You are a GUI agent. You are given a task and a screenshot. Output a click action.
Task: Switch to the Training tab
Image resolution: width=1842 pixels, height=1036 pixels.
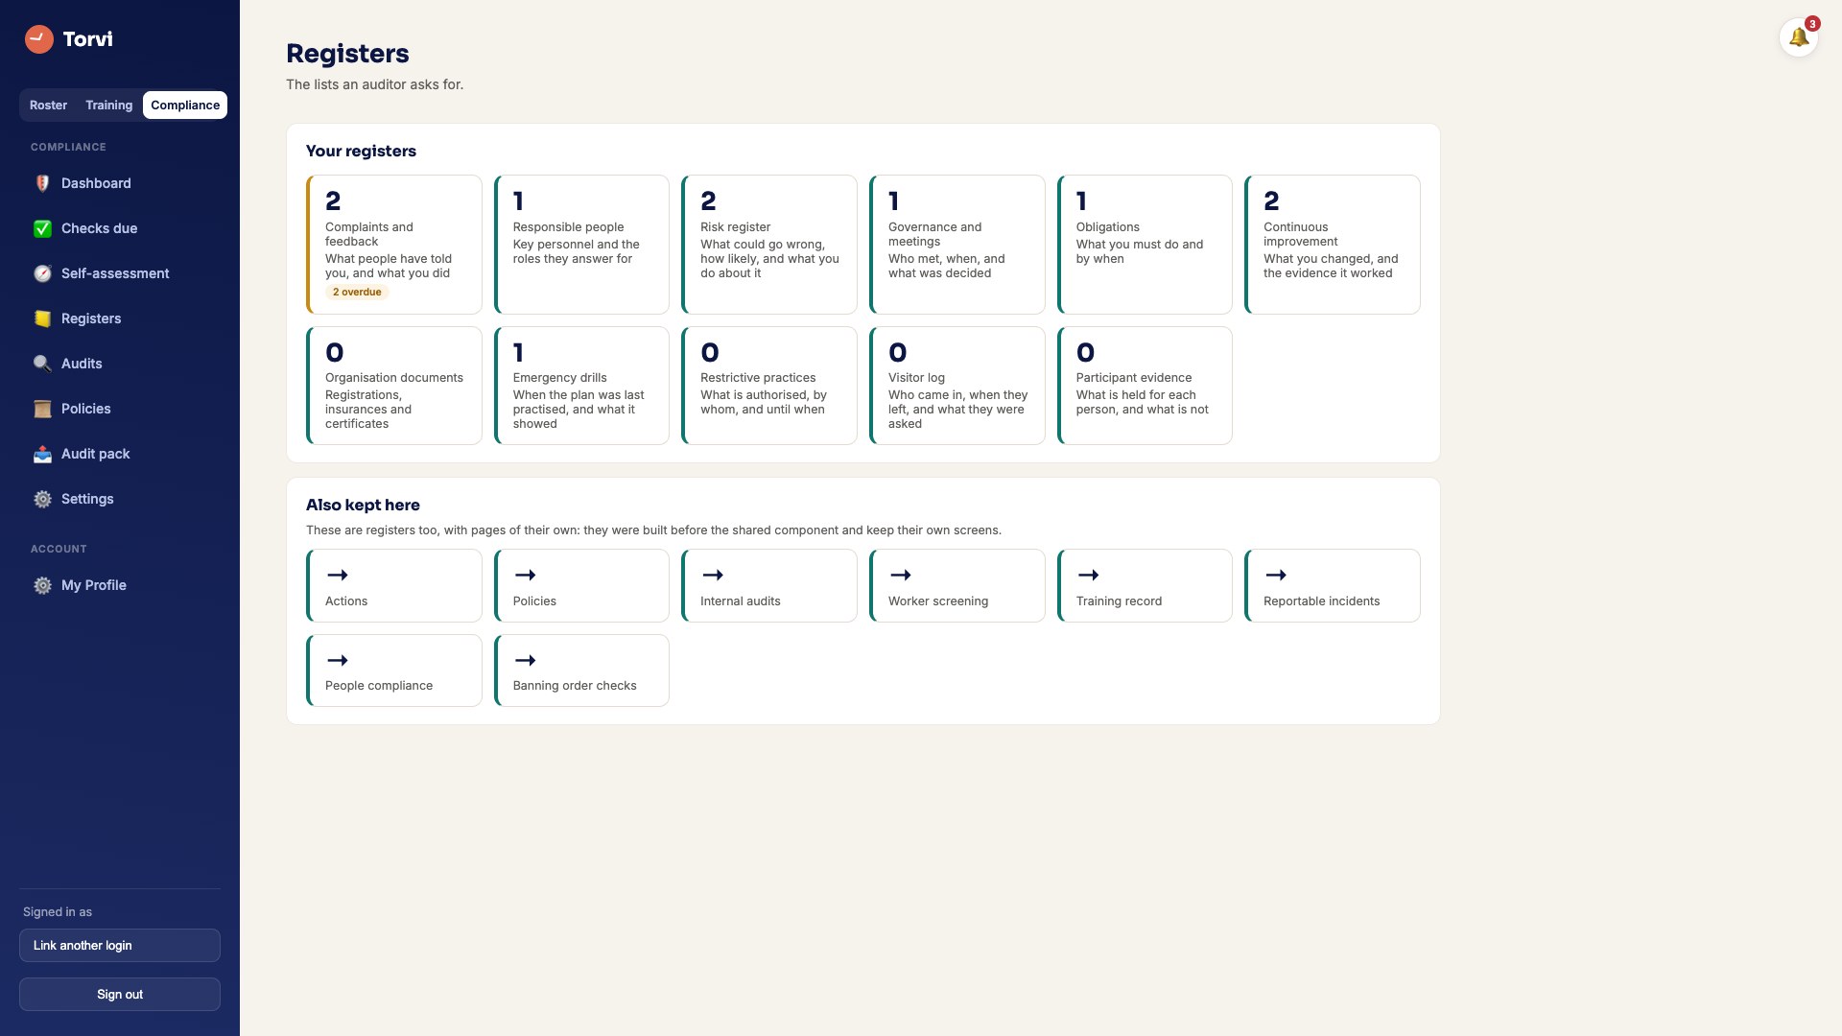[108, 106]
